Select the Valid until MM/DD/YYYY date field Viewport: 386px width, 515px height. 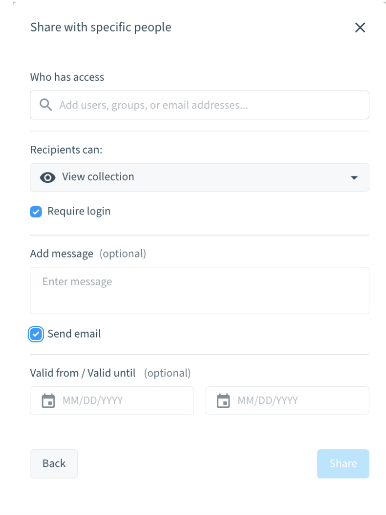tap(297, 401)
